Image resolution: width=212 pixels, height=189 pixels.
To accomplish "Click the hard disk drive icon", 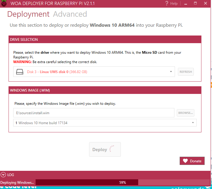I will click(x=20, y=72).
